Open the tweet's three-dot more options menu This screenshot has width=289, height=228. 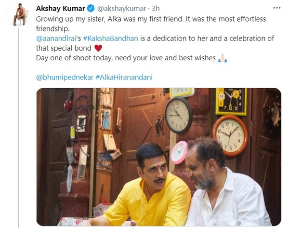point(276,8)
